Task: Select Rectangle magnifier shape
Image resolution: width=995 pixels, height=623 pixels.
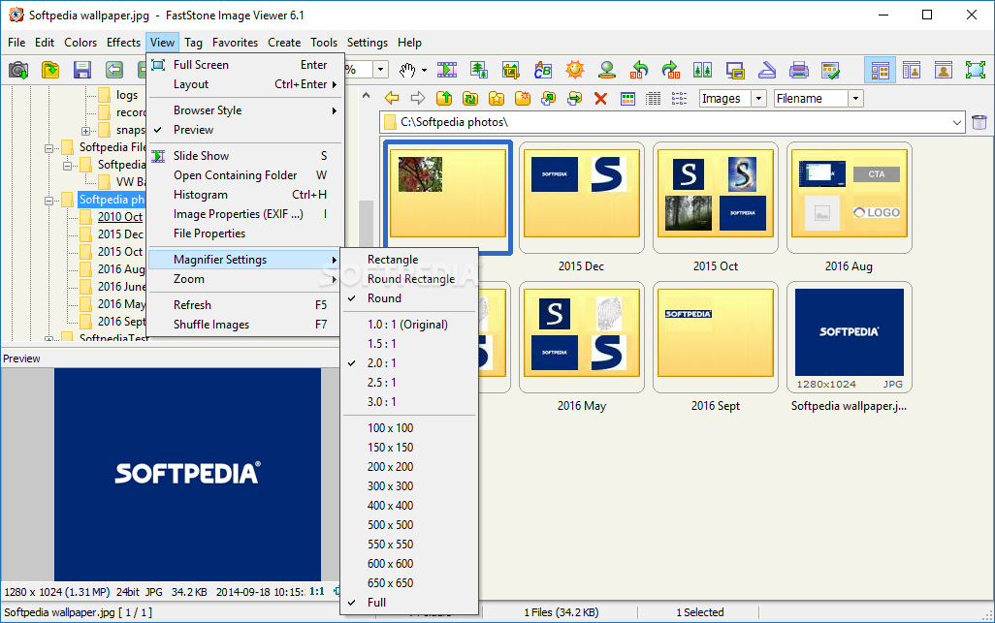Action: [x=409, y=260]
